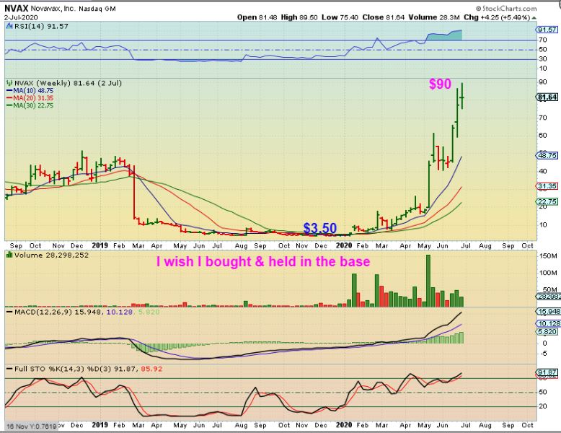Image resolution: width=561 pixels, height=433 pixels.
Task: Click the 31.35 MA value tag on right axis
Action: [547, 186]
